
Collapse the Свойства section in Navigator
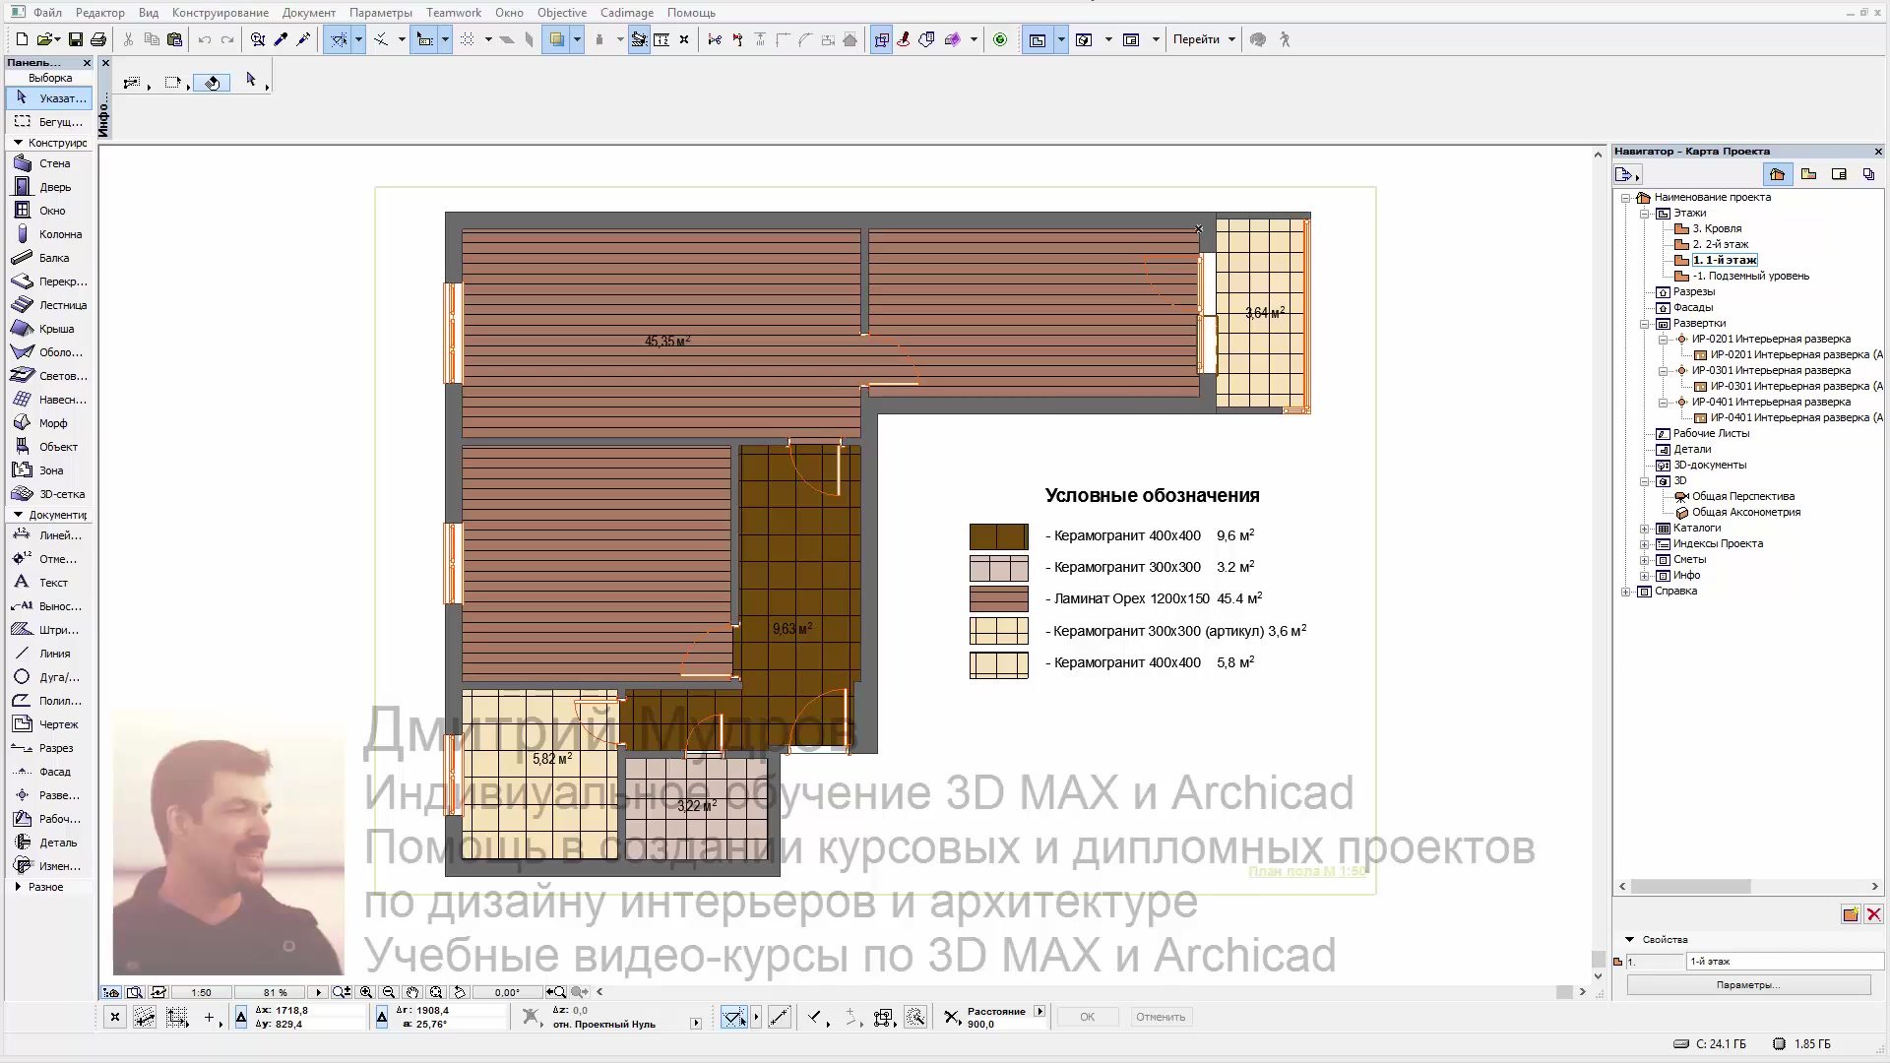click(1629, 940)
